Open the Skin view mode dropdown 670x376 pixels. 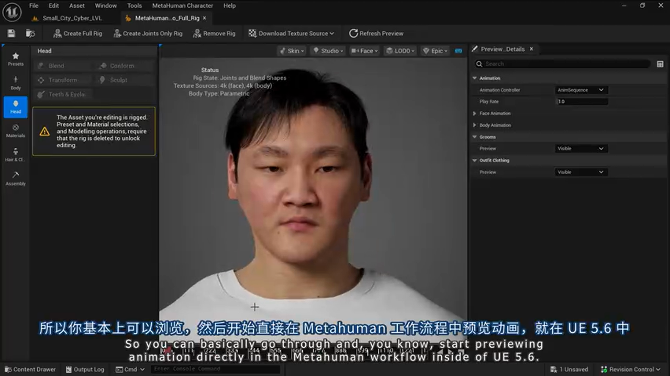[x=292, y=51]
